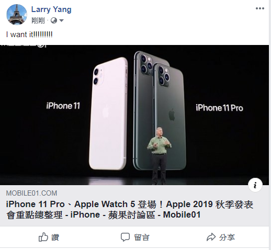This screenshot has height=250, width=271.
Task: Open the iPhone 11 keynote preview image
Action: (134, 115)
